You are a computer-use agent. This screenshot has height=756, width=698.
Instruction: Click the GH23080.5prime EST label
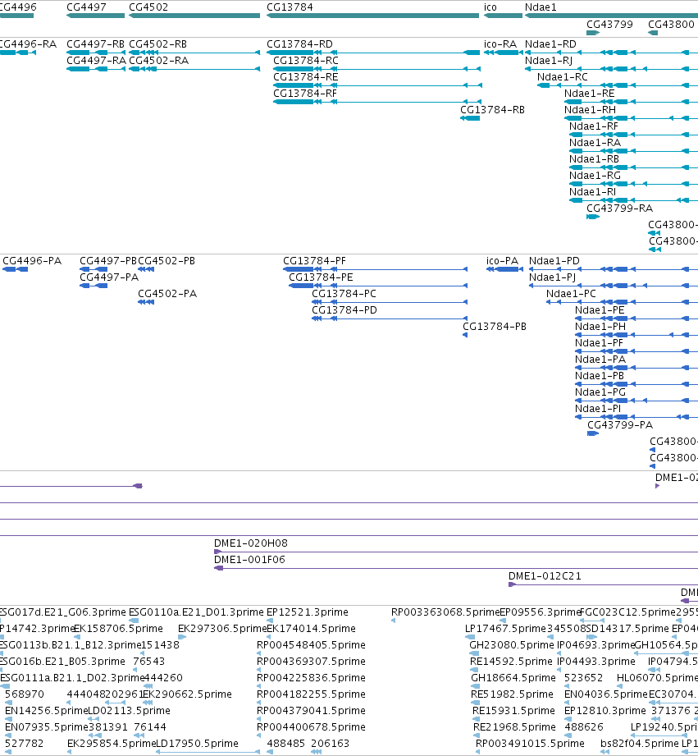(x=512, y=644)
